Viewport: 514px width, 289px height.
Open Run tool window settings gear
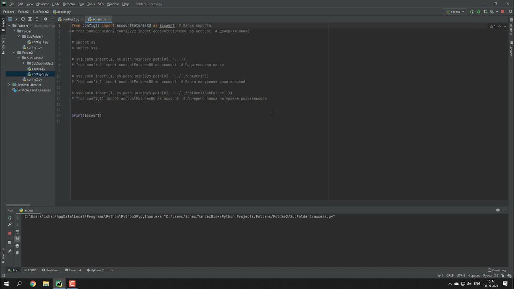(x=498, y=210)
